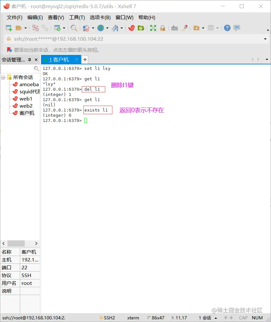The height and width of the screenshot is (322, 271).
Task: Expand the new folder dropdown arrow
Action: coord(203,28)
